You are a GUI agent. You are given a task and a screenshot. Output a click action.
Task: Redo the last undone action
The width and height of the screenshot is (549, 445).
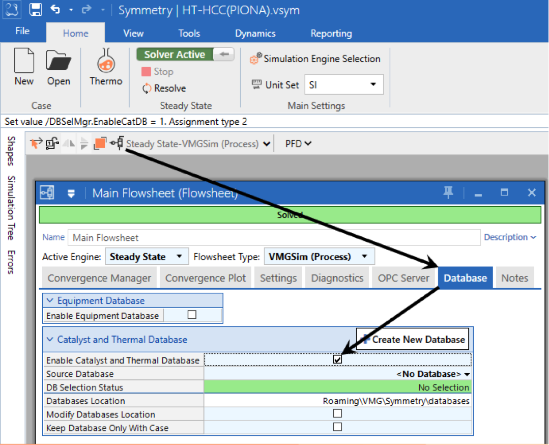click(86, 10)
